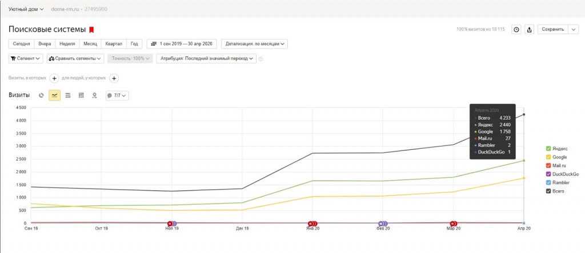Select the Неделя period tab
The width and height of the screenshot is (585, 253).
(68, 43)
